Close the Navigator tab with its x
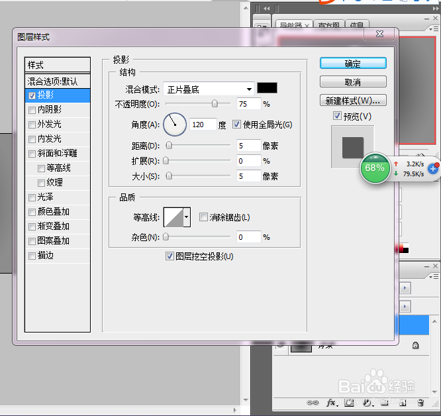 (x=307, y=26)
